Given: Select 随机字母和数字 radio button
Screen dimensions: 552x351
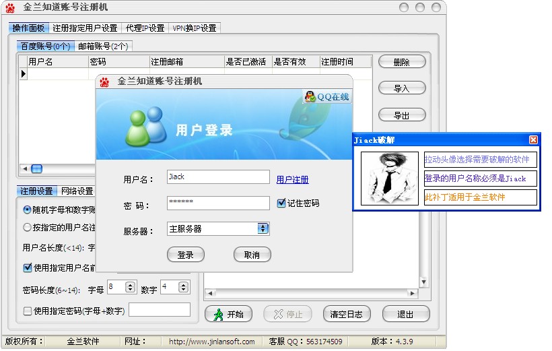Looking at the screenshot, I should pos(27,210).
